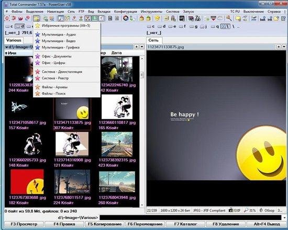288x230 pixels.
Task: Click the lnk toolbar icon
Action: [x=270, y=18]
